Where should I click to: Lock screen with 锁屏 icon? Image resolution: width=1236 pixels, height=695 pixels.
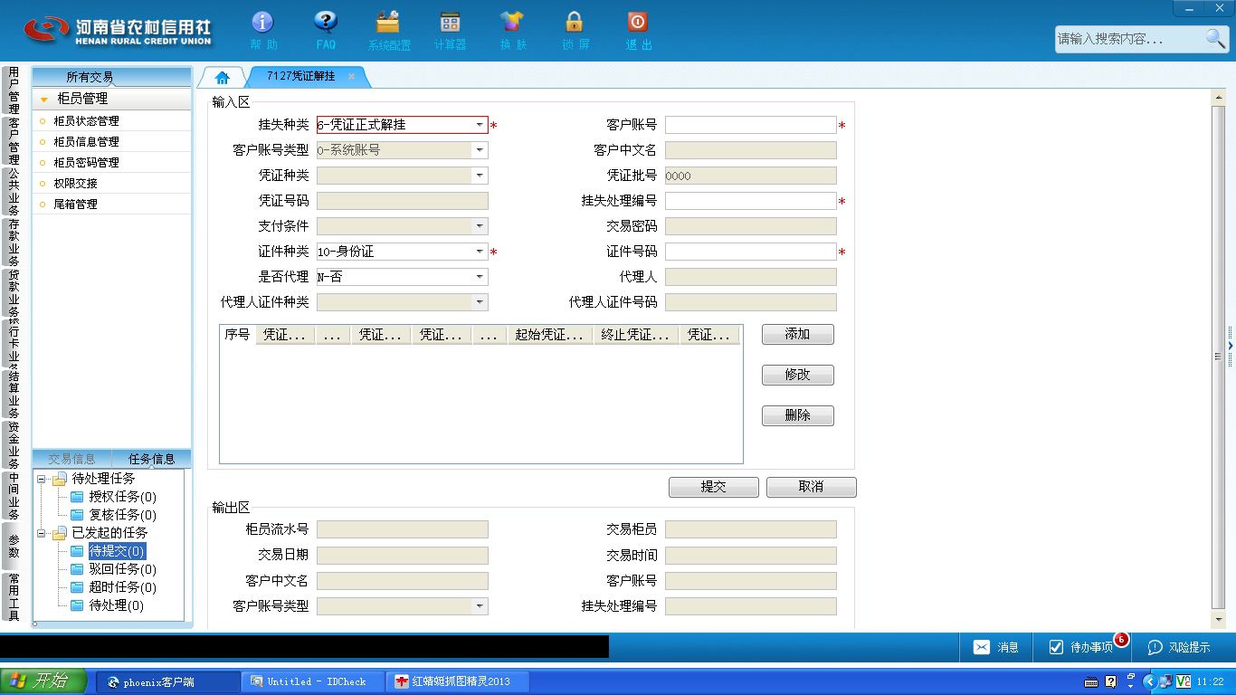click(x=574, y=22)
